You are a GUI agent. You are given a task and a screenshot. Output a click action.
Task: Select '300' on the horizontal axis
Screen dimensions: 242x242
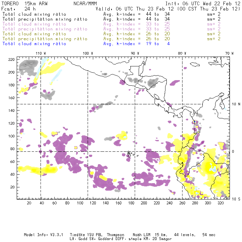[208, 203]
